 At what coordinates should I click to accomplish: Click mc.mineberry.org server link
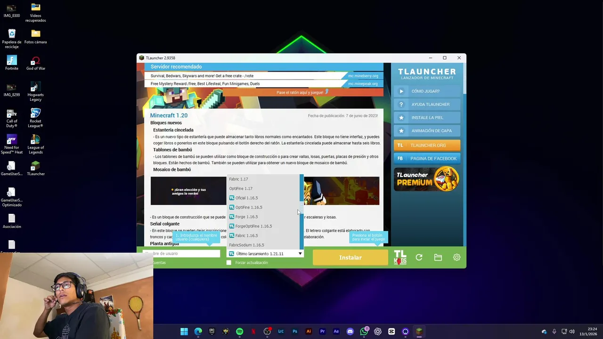point(363,76)
